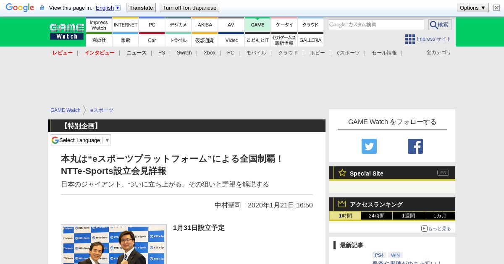Open the 窓の杜 tab

tap(99, 39)
